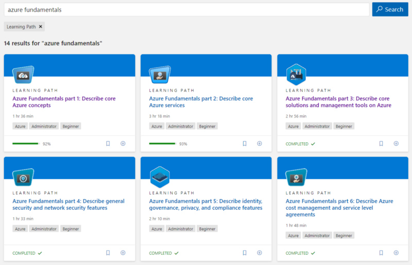Screen dimensions: 412x265
Task: Open Azure Fundamentals part 6 learning path
Action: click(339, 208)
